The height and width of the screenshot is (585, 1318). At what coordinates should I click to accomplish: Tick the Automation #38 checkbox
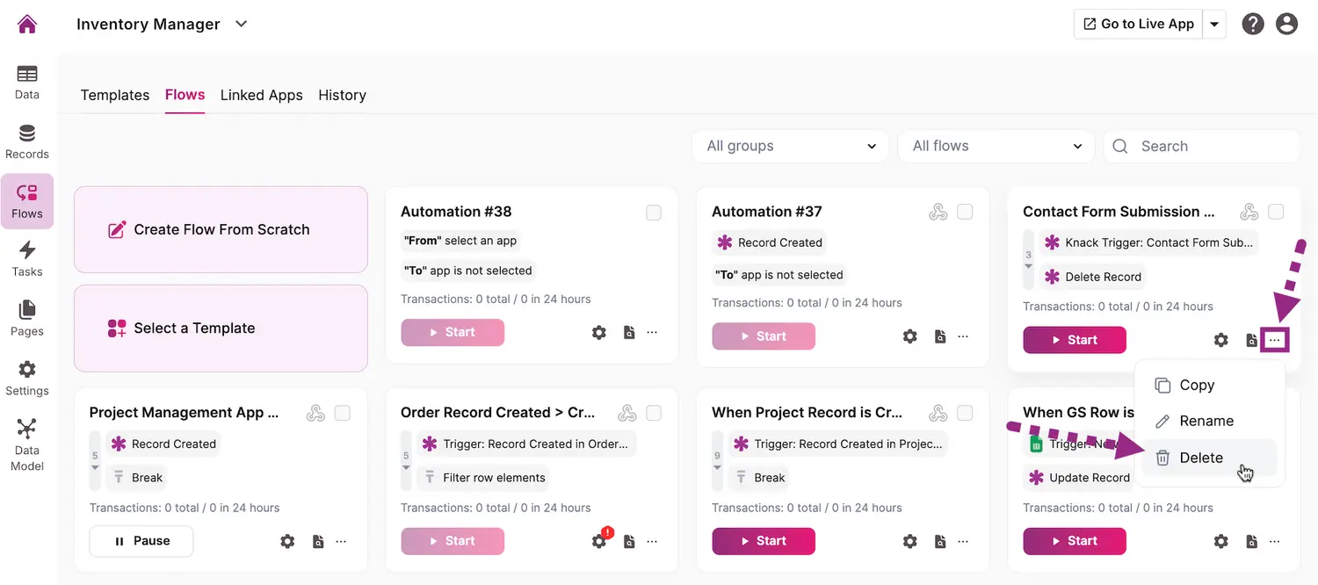(654, 213)
